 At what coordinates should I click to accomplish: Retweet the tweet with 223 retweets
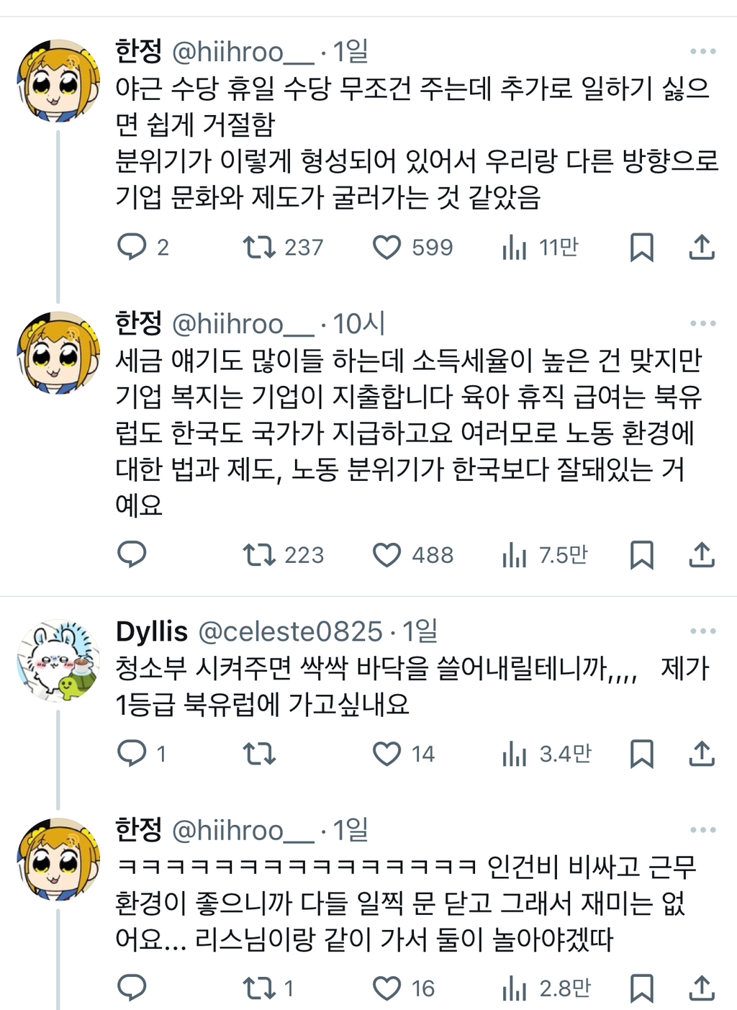(x=259, y=555)
